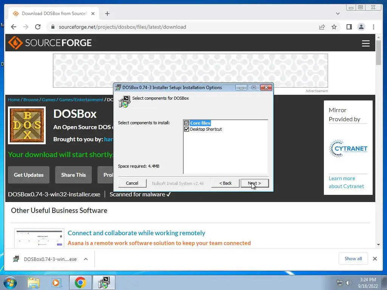The image size is (387, 290).
Task: Open Windows Media Player from the taskbar
Action: pyautogui.click(x=56, y=282)
